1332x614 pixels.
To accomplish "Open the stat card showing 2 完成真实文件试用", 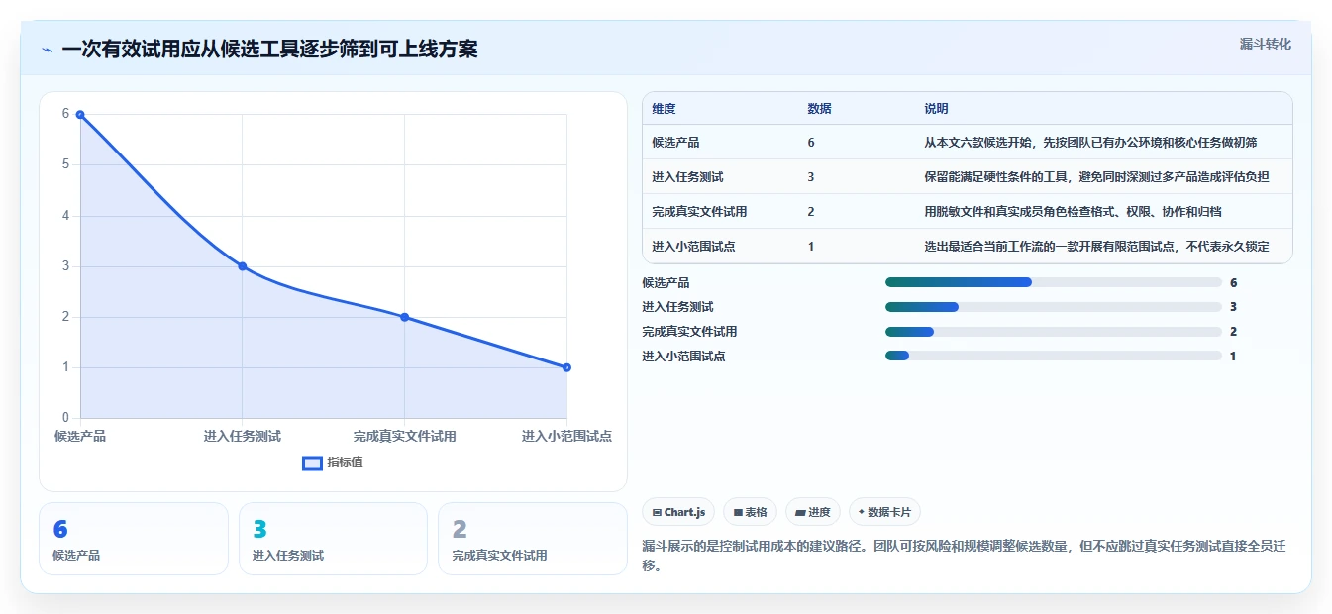I will (533, 539).
